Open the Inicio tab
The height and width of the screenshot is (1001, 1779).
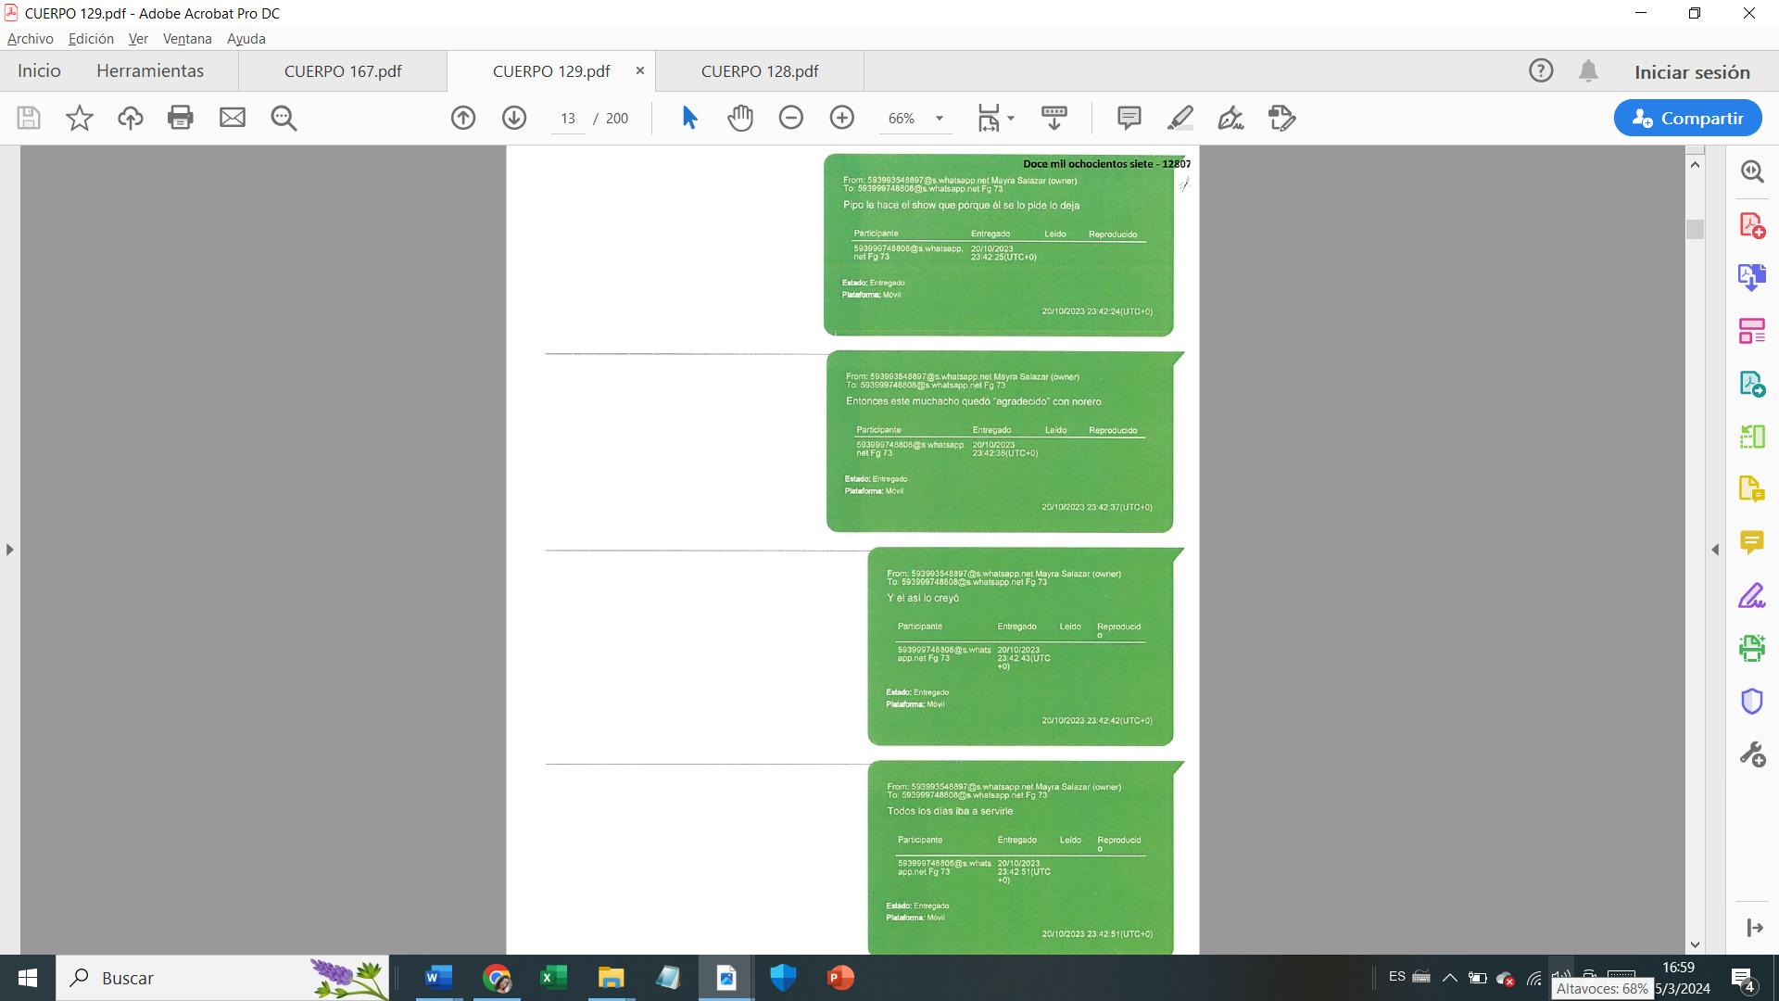coord(39,71)
